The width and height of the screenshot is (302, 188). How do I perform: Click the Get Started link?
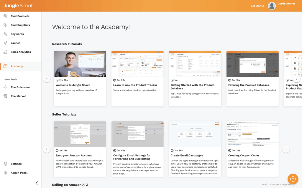coord(257,6)
